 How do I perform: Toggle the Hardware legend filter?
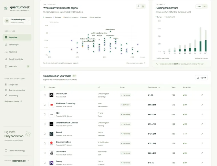click(47, 17)
